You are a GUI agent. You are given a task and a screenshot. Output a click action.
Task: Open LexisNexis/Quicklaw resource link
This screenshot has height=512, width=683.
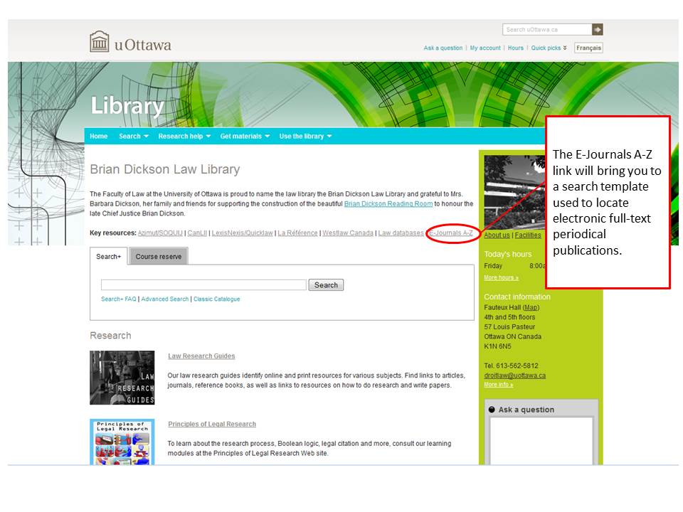(242, 233)
